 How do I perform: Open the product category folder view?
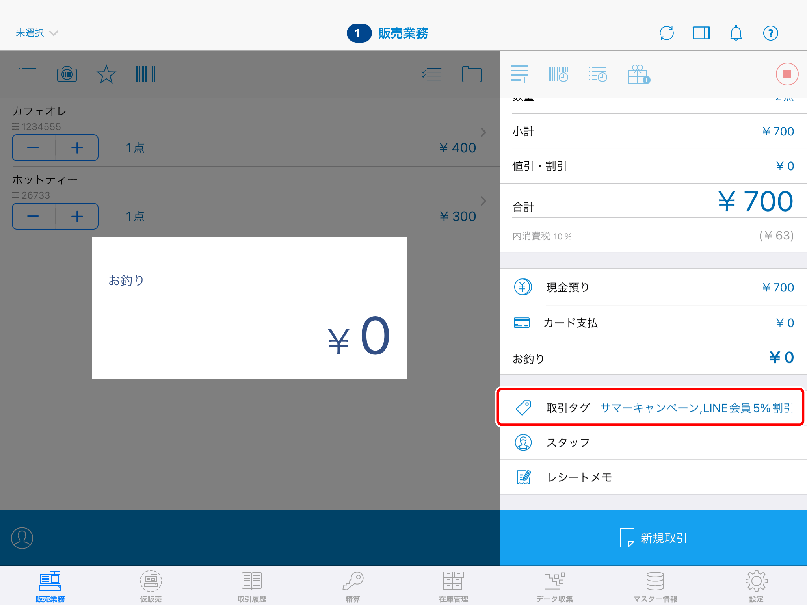point(472,74)
